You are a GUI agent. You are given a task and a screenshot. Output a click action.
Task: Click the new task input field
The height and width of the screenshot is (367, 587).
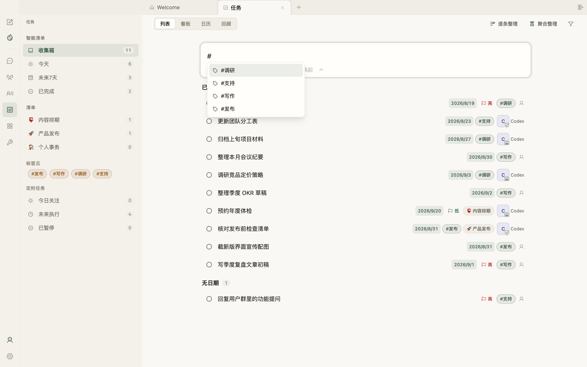tap(365, 56)
